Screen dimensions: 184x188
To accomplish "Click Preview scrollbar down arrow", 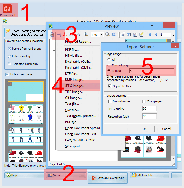I will coord(173,159).
